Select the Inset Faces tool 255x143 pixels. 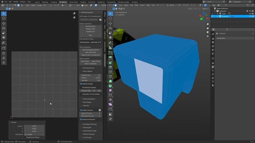[x=110, y=63]
